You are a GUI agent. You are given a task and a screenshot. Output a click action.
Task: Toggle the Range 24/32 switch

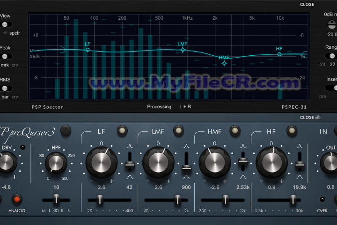point(331,56)
